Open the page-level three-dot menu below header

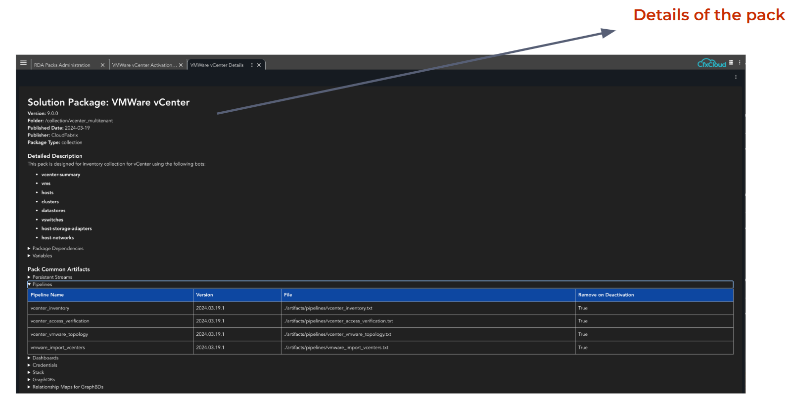(736, 77)
